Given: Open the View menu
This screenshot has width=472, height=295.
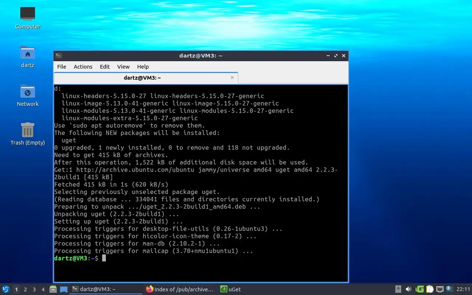Looking at the screenshot, I should tap(123, 66).
